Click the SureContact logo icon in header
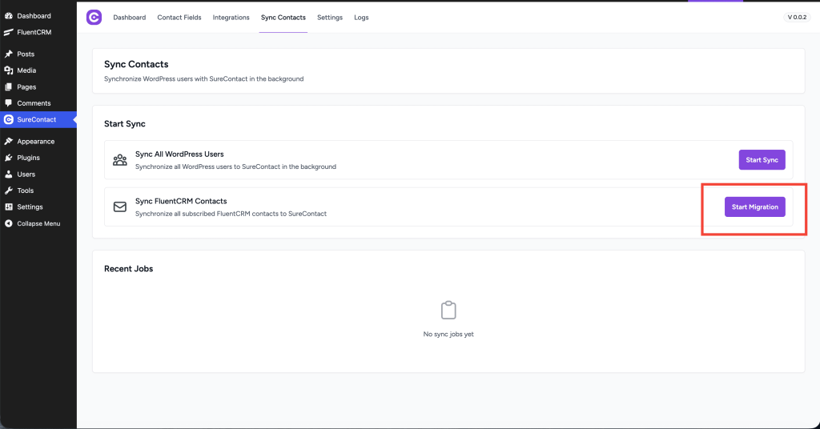This screenshot has height=429, width=820. 94,17
